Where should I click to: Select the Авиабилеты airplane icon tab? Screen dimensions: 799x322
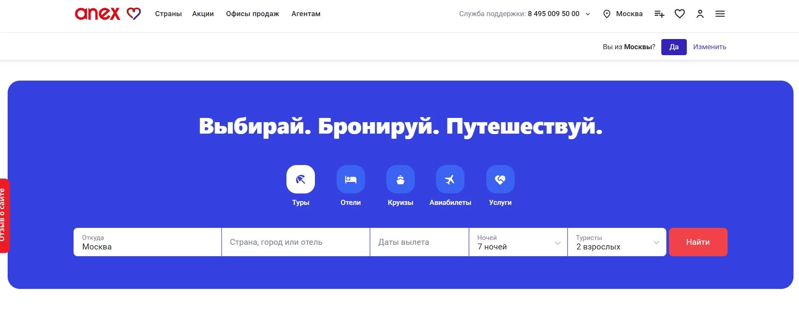click(450, 179)
